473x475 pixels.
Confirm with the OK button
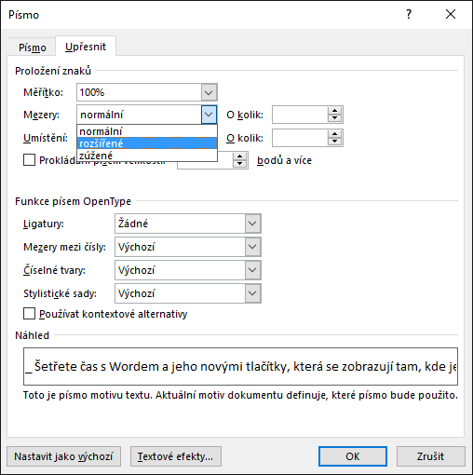click(353, 456)
